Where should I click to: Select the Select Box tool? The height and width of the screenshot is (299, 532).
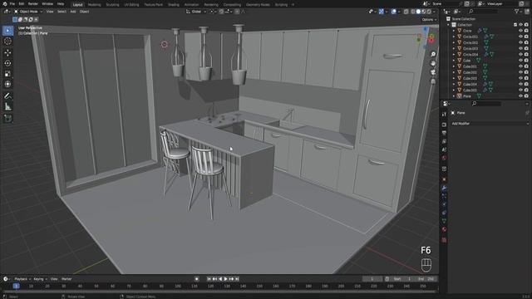coord(7,31)
